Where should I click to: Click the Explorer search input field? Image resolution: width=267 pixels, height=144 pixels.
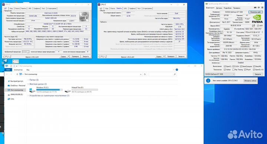point(162,74)
